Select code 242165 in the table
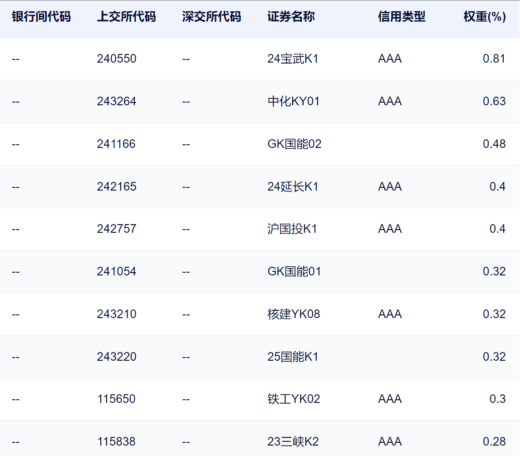This screenshot has width=520, height=456. 117,186
